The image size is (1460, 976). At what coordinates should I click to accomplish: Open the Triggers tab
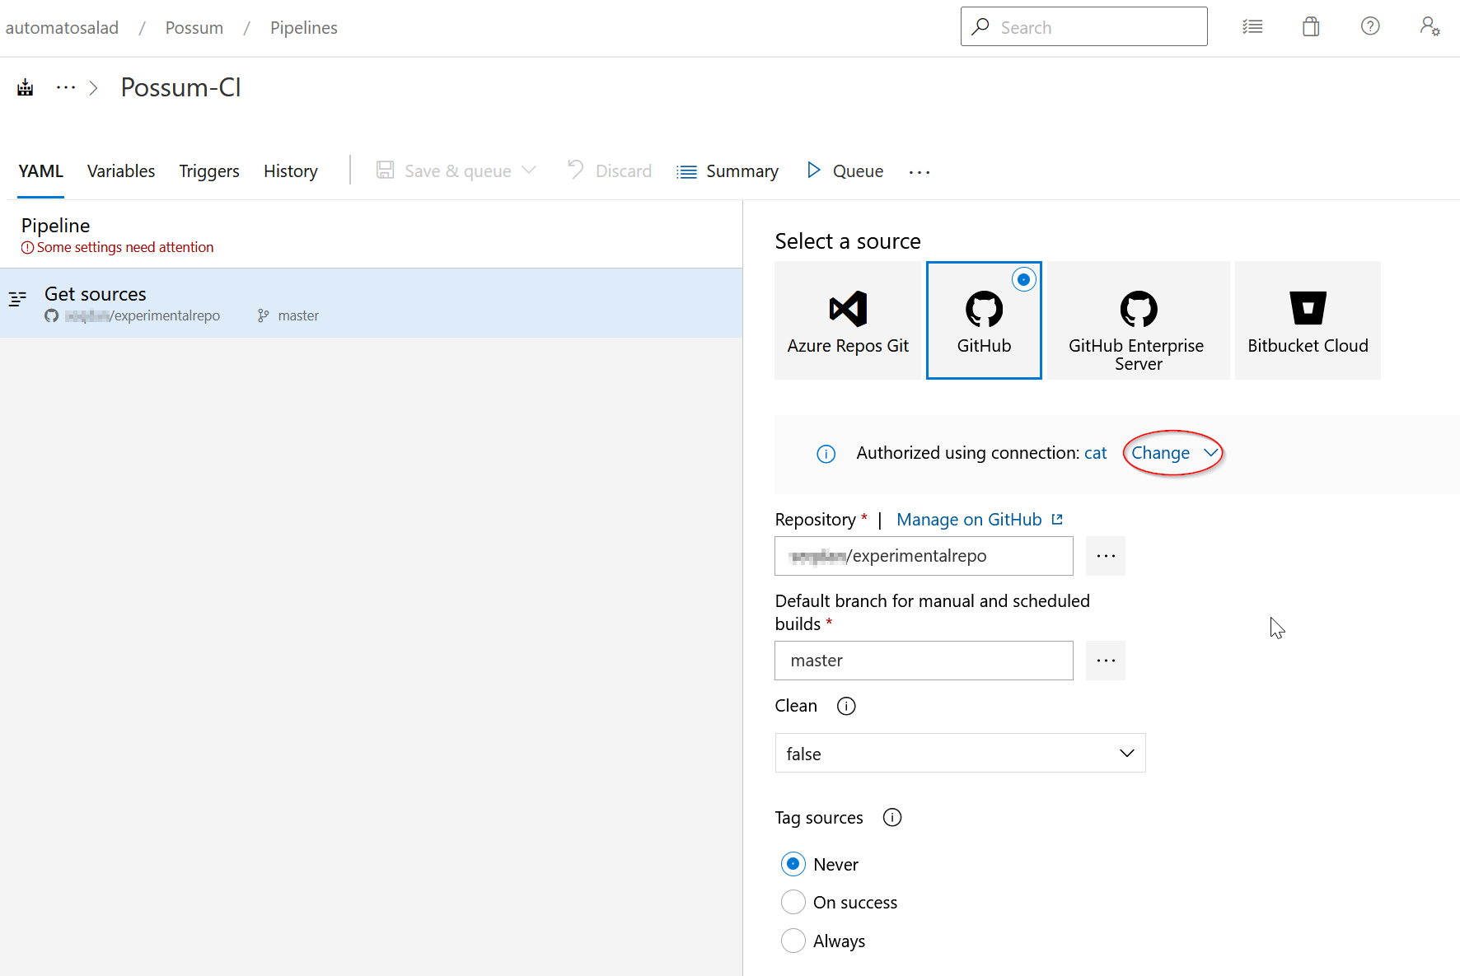tap(209, 171)
